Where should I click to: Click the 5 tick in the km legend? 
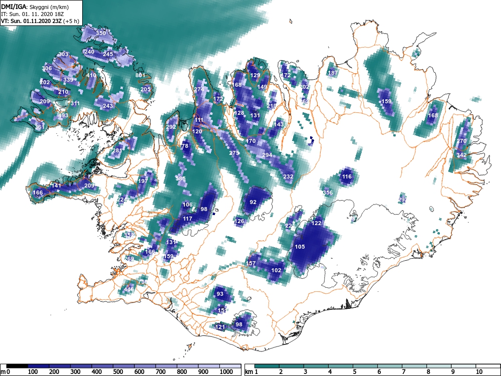pos(354,371)
